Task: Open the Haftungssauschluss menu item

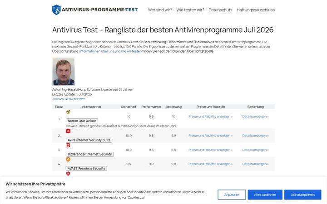Action: coord(256,10)
